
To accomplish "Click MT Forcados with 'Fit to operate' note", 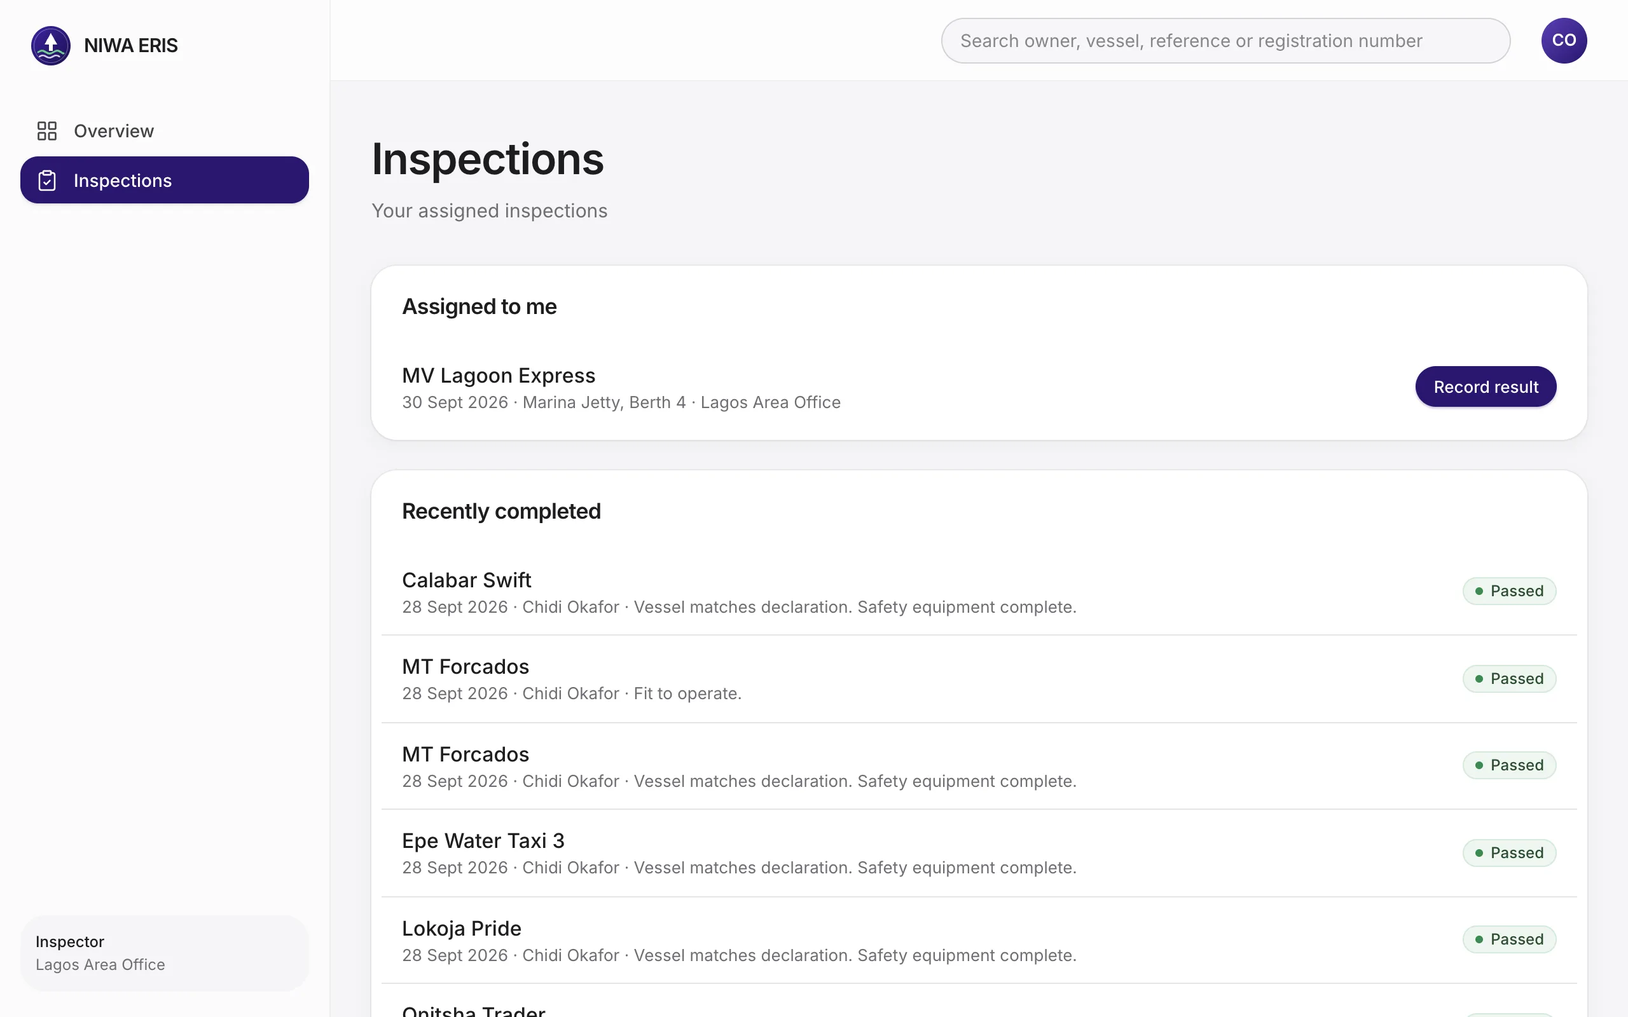I will pyautogui.click(x=979, y=679).
